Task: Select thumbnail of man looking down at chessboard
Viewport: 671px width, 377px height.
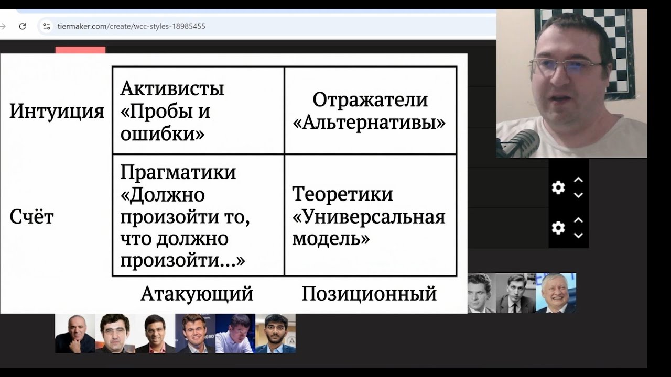Action: pyautogui.click(x=235, y=334)
